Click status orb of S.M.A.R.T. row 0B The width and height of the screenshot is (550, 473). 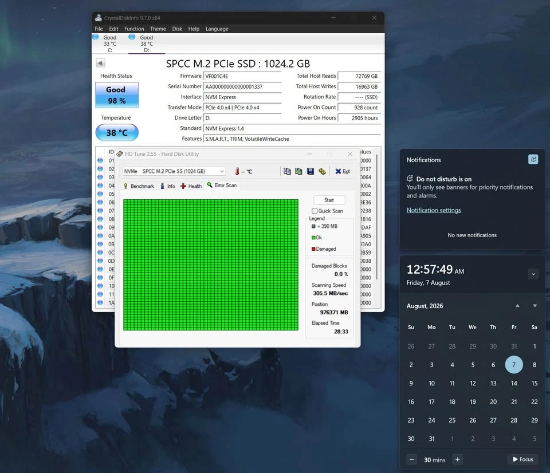(100, 244)
